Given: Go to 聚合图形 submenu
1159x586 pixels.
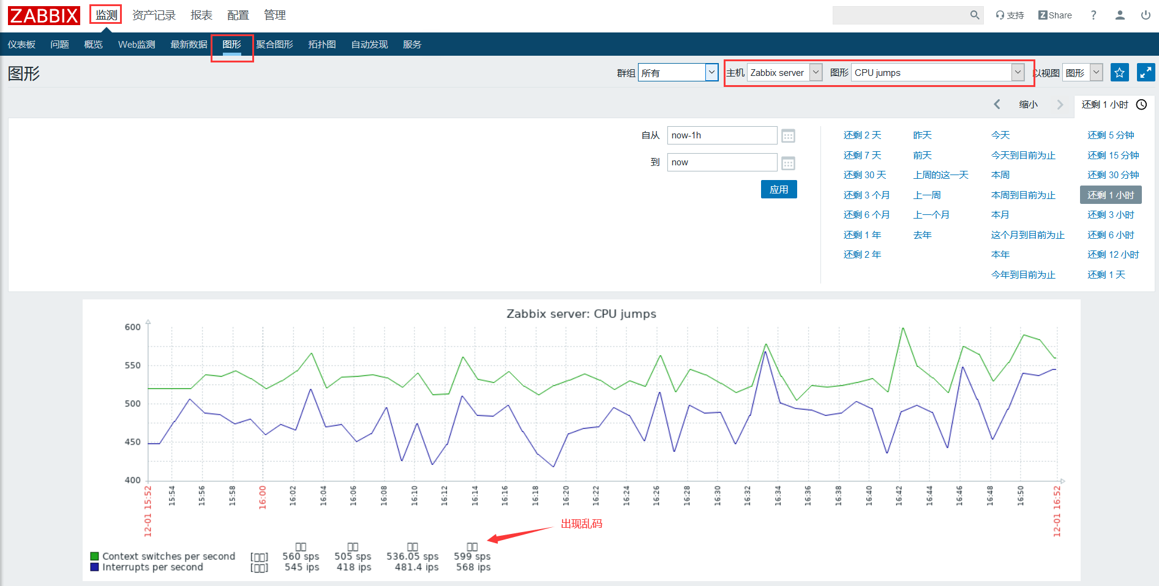Looking at the screenshot, I should pyautogui.click(x=274, y=44).
